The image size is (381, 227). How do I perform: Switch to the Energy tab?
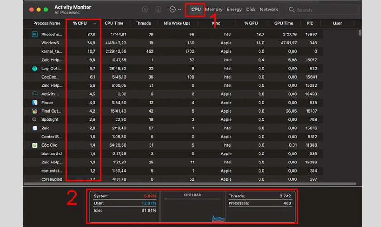[x=234, y=10]
